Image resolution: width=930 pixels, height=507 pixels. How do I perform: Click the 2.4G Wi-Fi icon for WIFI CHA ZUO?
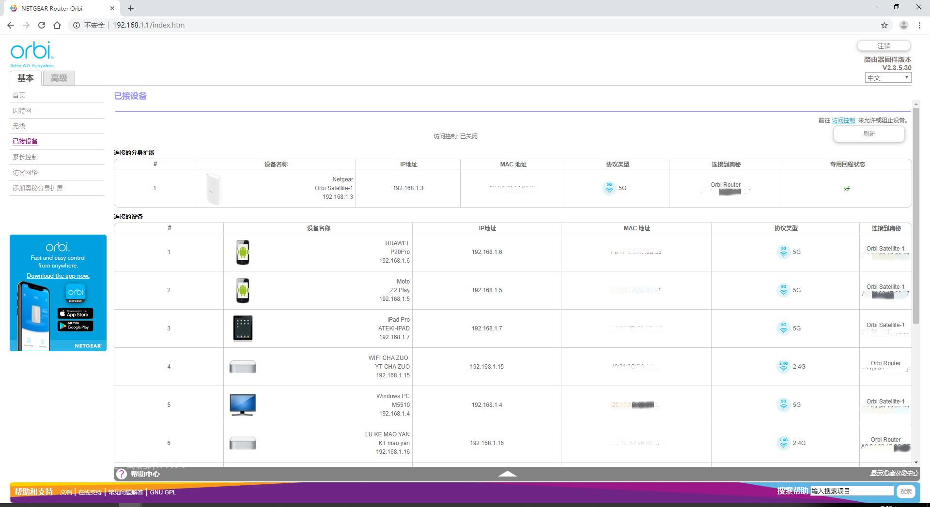pyautogui.click(x=783, y=367)
